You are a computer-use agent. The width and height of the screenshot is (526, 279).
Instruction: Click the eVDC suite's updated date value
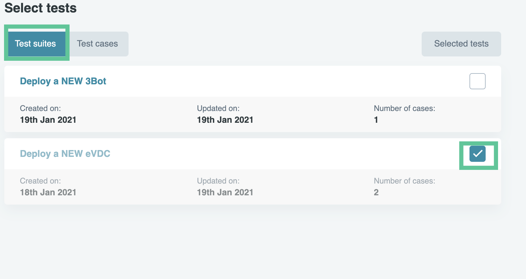coord(225,193)
